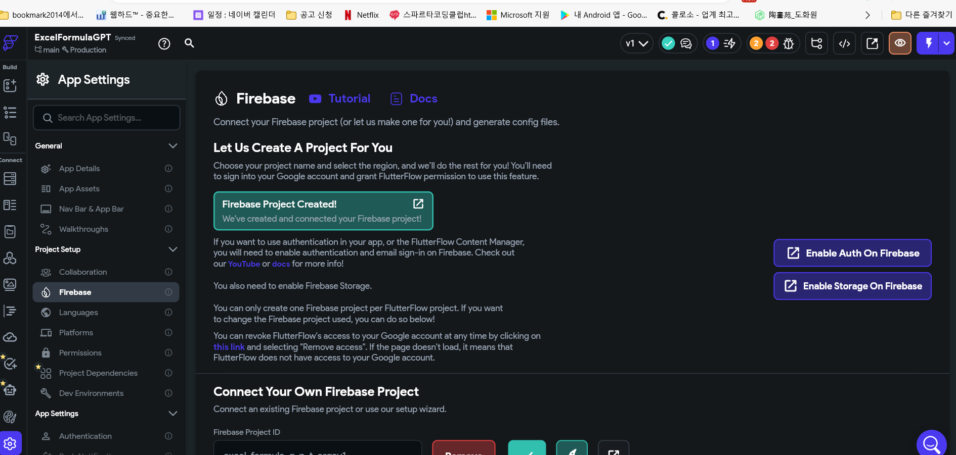Click Enable Auth On Firebase button

click(x=852, y=253)
